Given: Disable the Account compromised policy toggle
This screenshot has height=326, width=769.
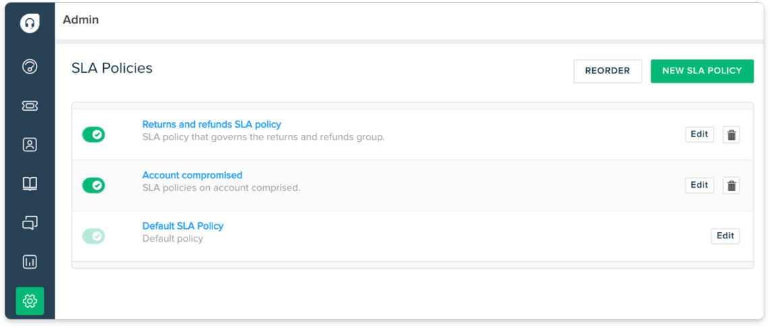Looking at the screenshot, I should [94, 185].
